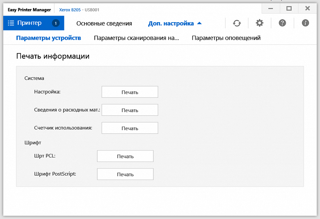The height and width of the screenshot is (219, 320).
Task: Click the list icon beside Принтер
Action: pyautogui.click(x=11, y=23)
